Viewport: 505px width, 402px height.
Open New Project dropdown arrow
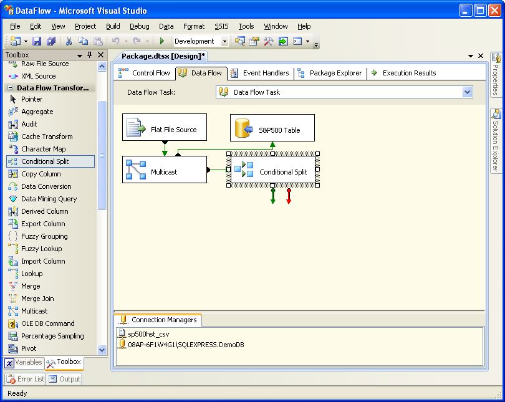click(26, 42)
